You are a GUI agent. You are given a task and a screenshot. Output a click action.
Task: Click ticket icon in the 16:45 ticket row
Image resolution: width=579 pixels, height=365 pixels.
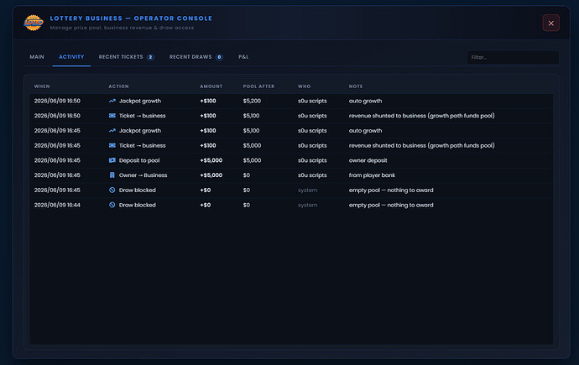[x=112, y=145]
